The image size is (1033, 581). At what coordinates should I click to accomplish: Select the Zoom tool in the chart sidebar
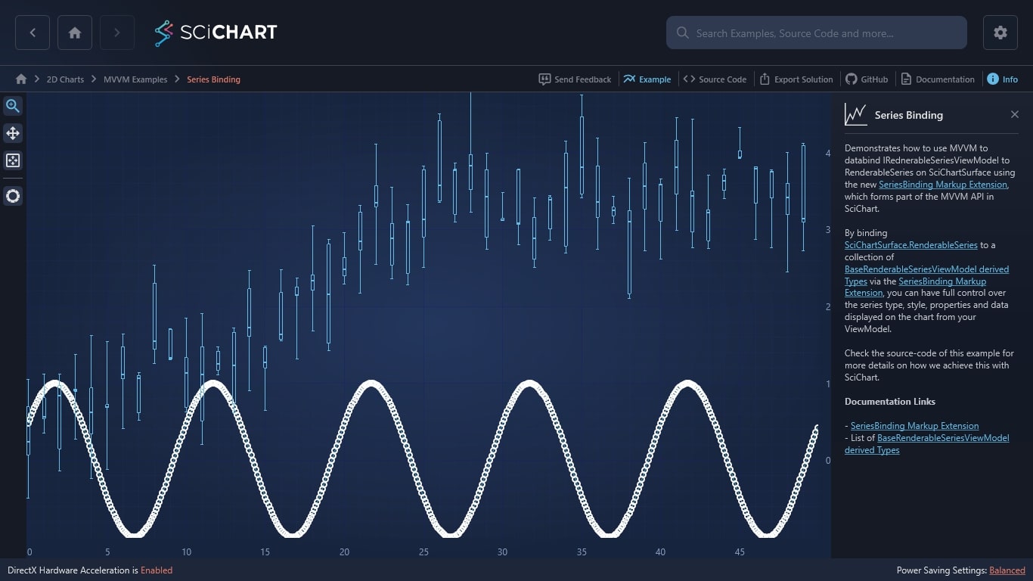click(x=12, y=106)
